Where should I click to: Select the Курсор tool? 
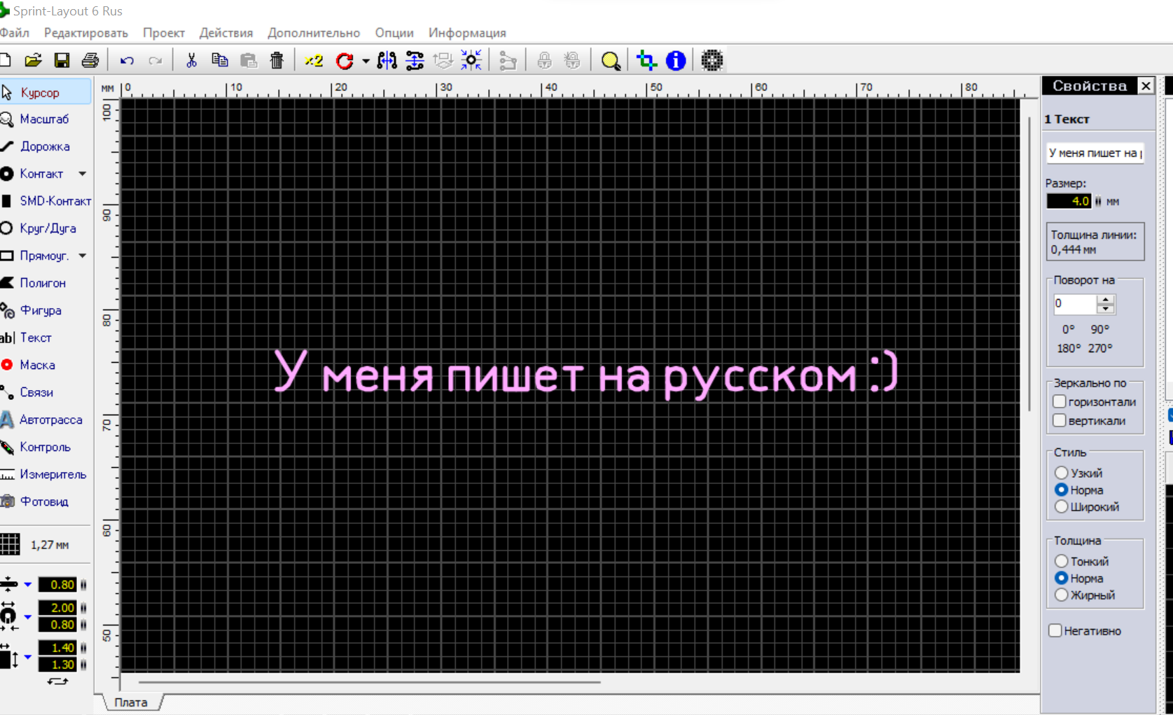click(46, 92)
